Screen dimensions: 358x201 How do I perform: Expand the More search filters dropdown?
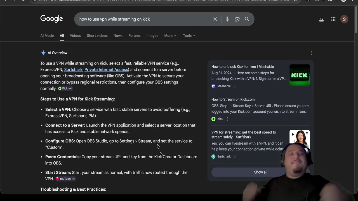coord(170,36)
